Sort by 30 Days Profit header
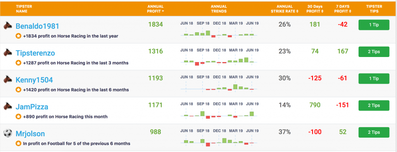The height and width of the screenshot is (152, 397). 315,9
